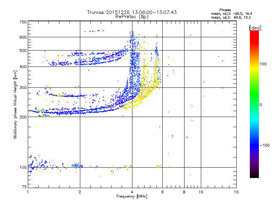The width and height of the screenshot is (278, 209).
Task: Click the colorbar '-100' tick label
Action: 264,145
